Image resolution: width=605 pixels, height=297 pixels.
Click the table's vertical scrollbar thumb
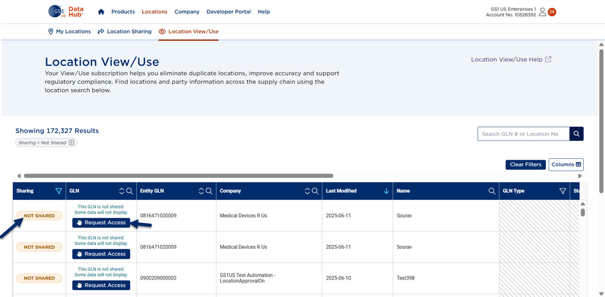point(583,212)
